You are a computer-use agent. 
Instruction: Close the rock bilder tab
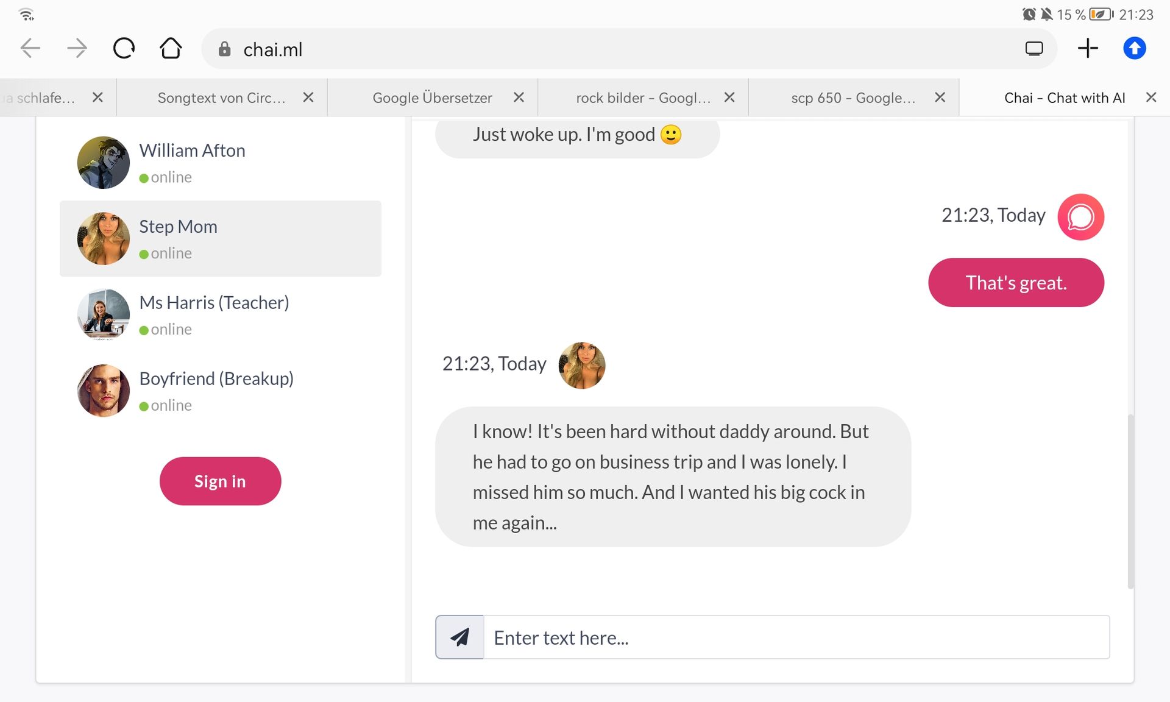coord(729,97)
